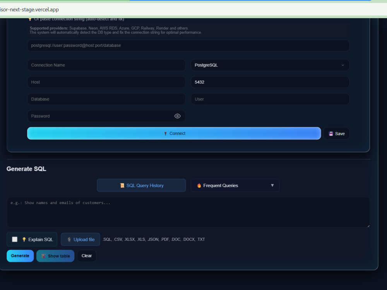The width and height of the screenshot is (387, 290).
Task: Save the connection settings
Action: [x=336, y=134]
